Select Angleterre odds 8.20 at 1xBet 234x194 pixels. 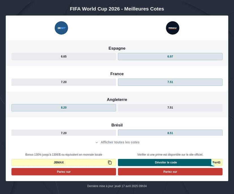click(x=64, y=108)
